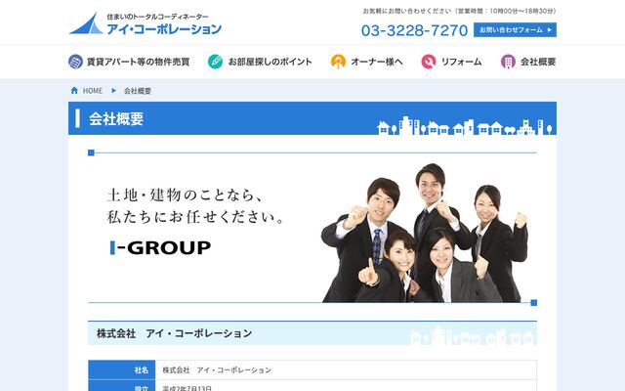
Task: Click the I-GROUP logo in the banner
Action: pos(160,247)
